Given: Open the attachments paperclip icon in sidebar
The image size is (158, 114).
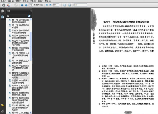Looking at the screenshot, I should pos(3,111).
